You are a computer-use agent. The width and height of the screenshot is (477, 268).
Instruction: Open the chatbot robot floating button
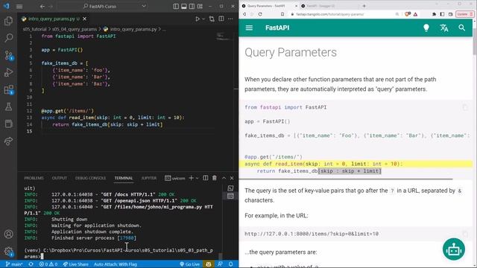pyautogui.click(x=454, y=249)
